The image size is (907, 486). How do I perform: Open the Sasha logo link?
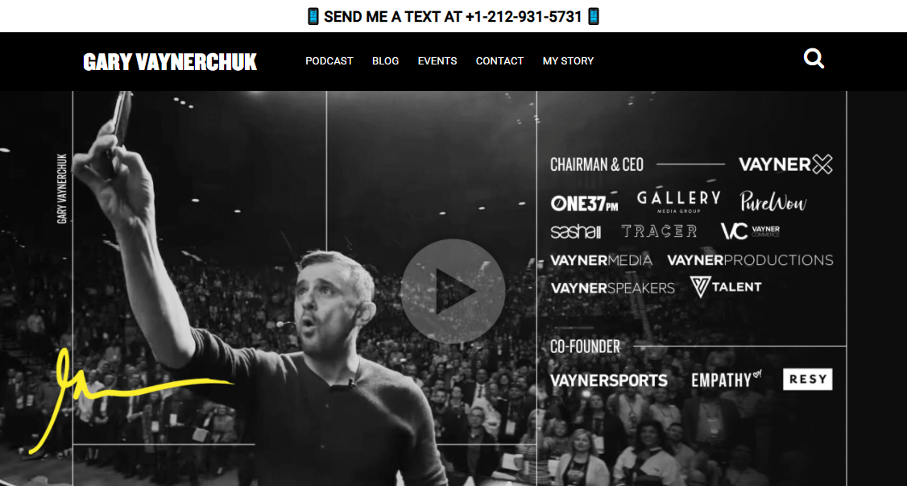pyautogui.click(x=576, y=231)
